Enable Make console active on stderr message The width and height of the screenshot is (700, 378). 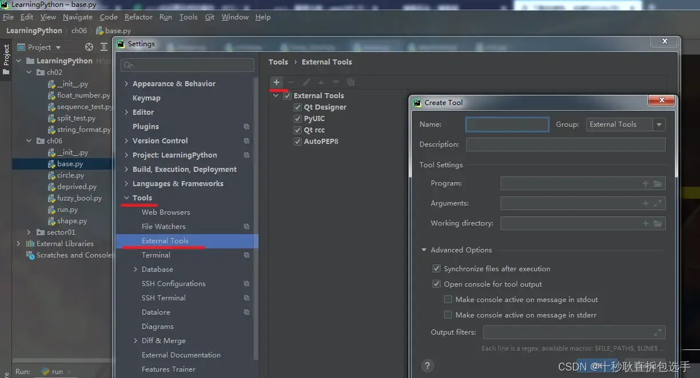point(448,315)
